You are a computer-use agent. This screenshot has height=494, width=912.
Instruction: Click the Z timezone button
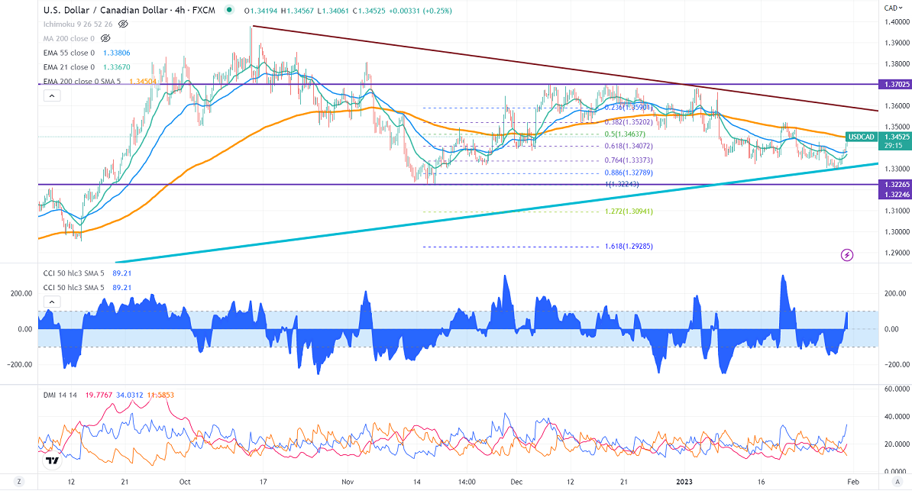19,482
